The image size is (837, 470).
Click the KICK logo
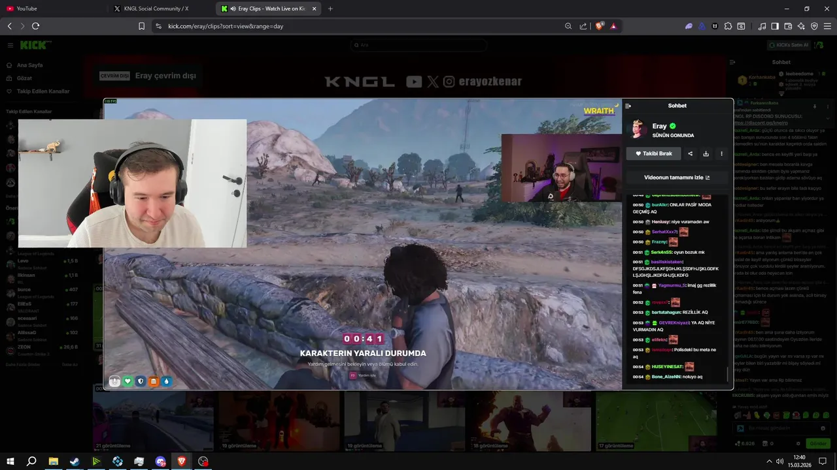point(35,45)
